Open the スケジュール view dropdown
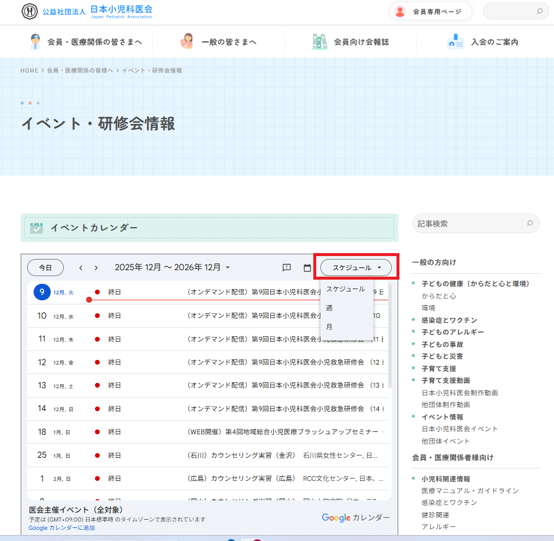The width and height of the screenshot is (554, 541). pyautogui.click(x=355, y=267)
